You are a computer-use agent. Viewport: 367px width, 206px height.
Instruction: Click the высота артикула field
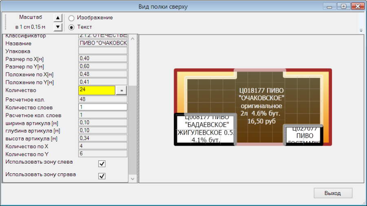point(103,138)
